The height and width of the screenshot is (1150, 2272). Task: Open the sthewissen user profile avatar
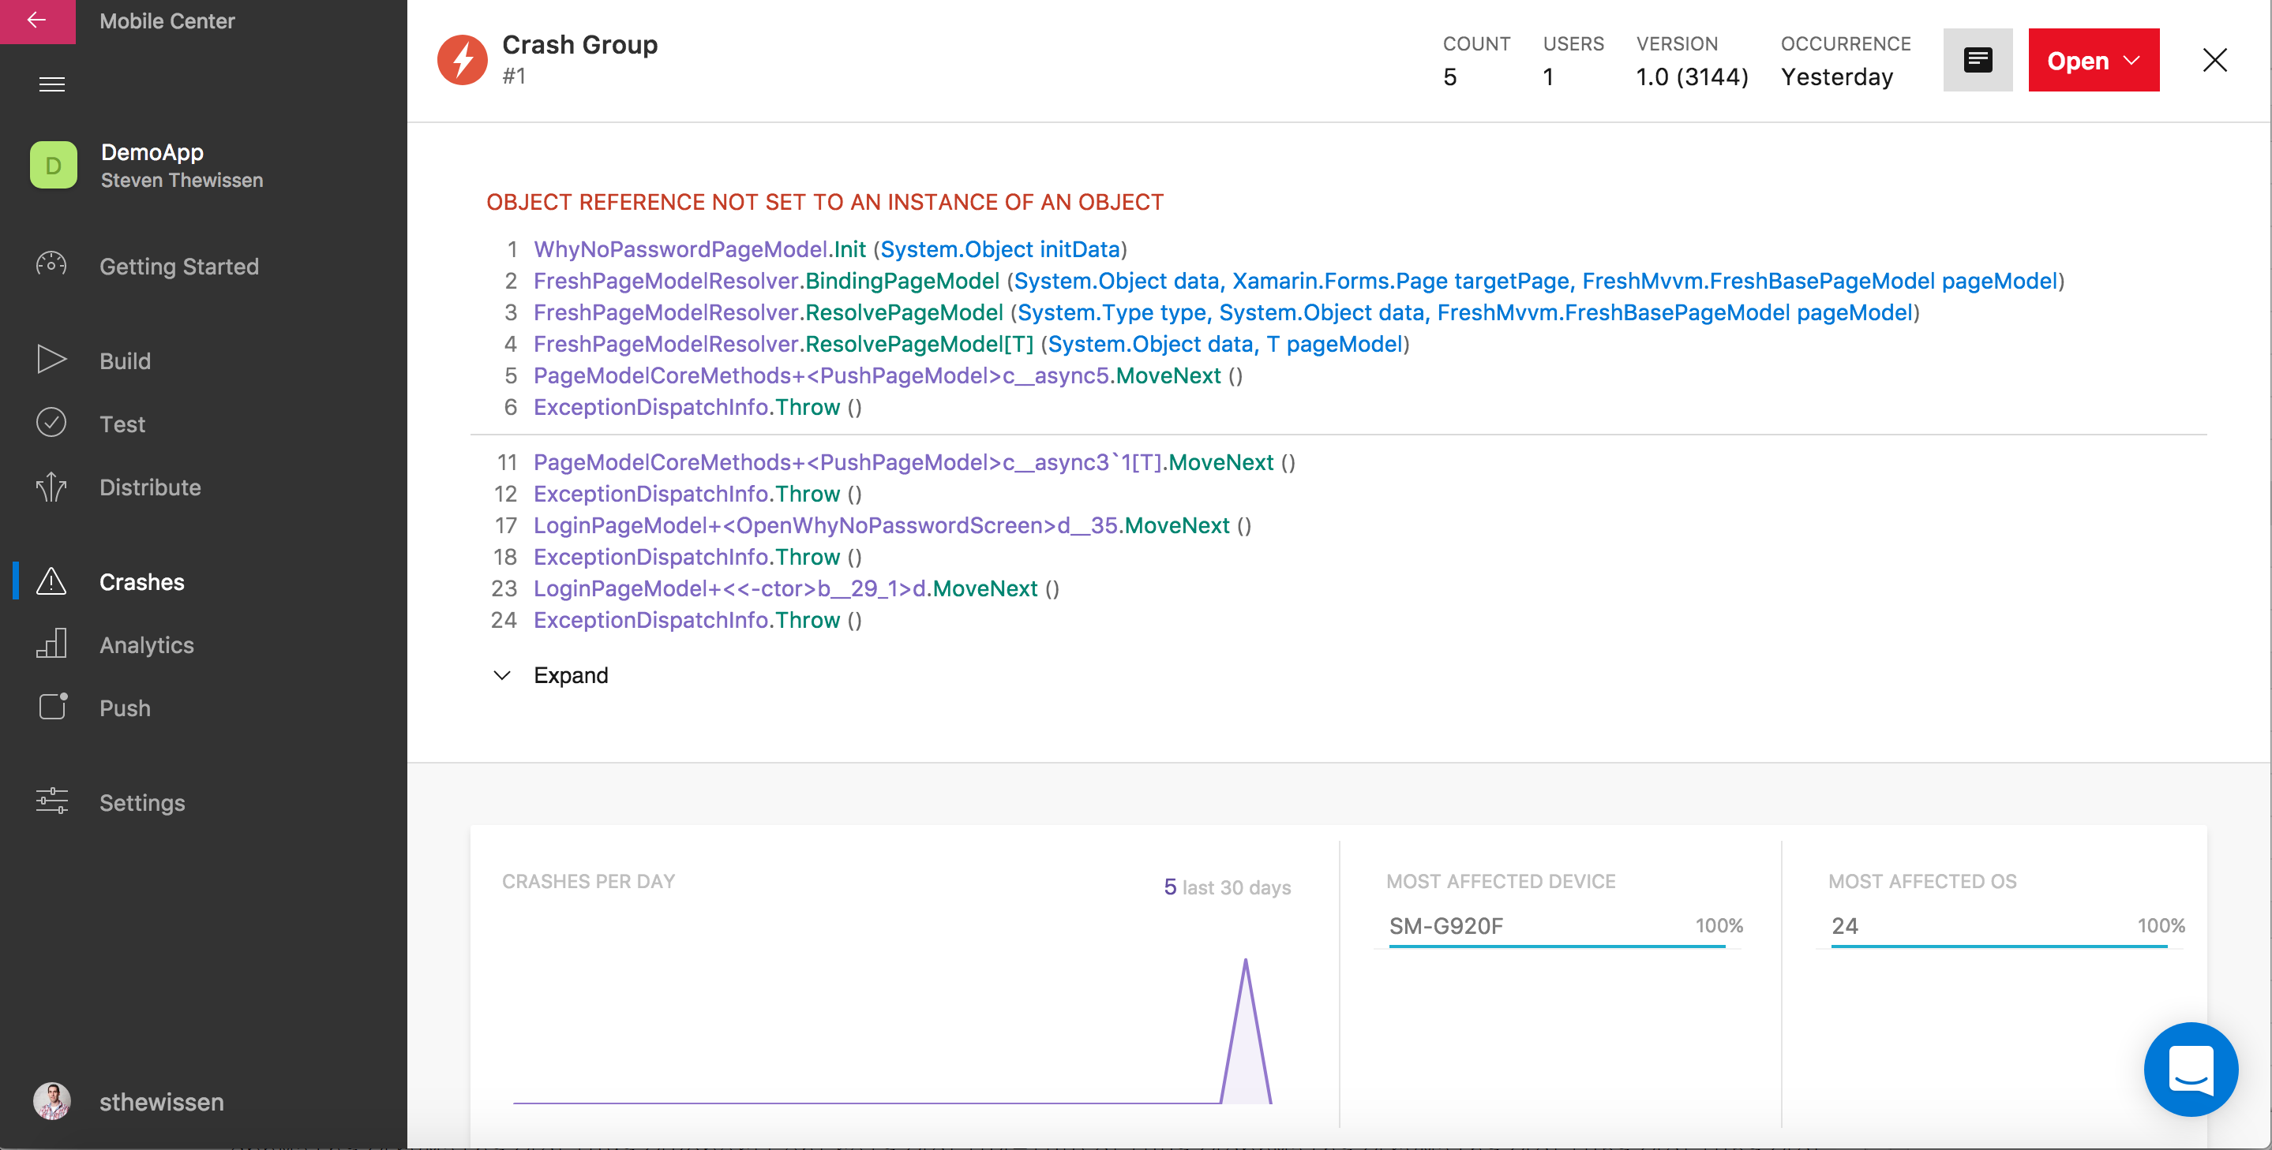pos(52,1100)
